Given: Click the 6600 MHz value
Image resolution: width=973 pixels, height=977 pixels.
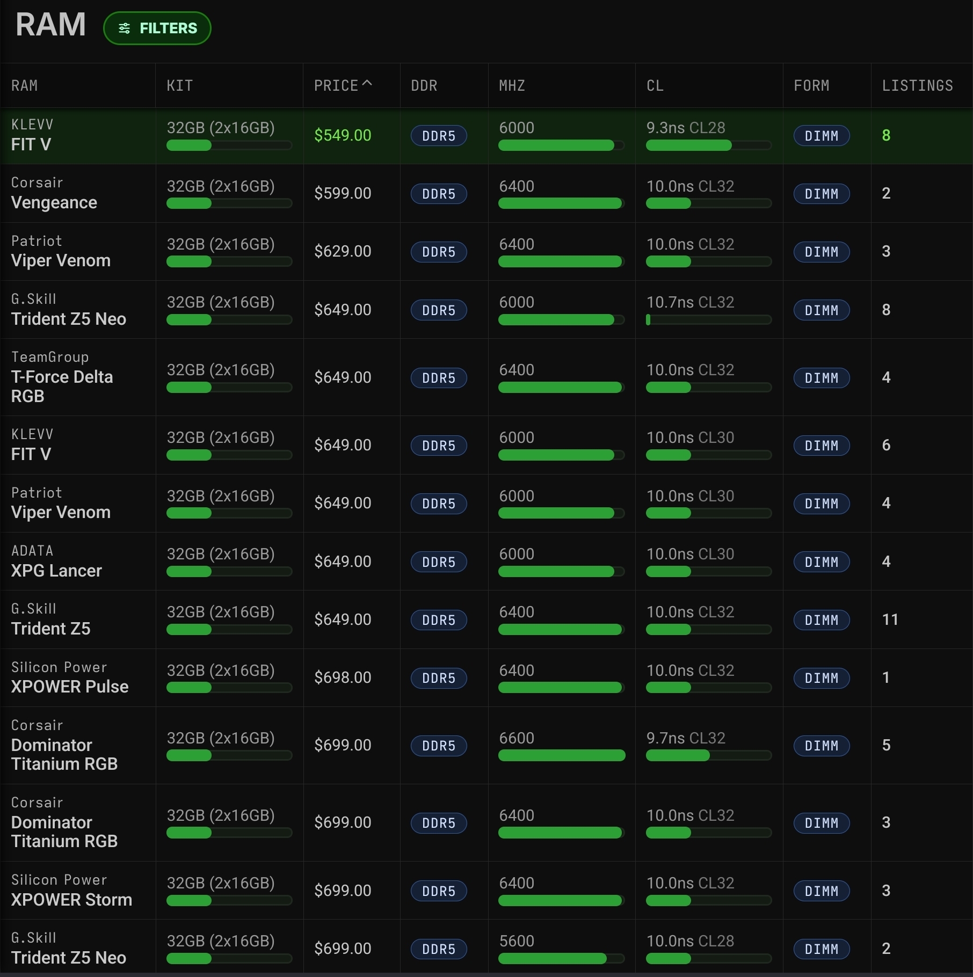Looking at the screenshot, I should pyautogui.click(x=517, y=738).
